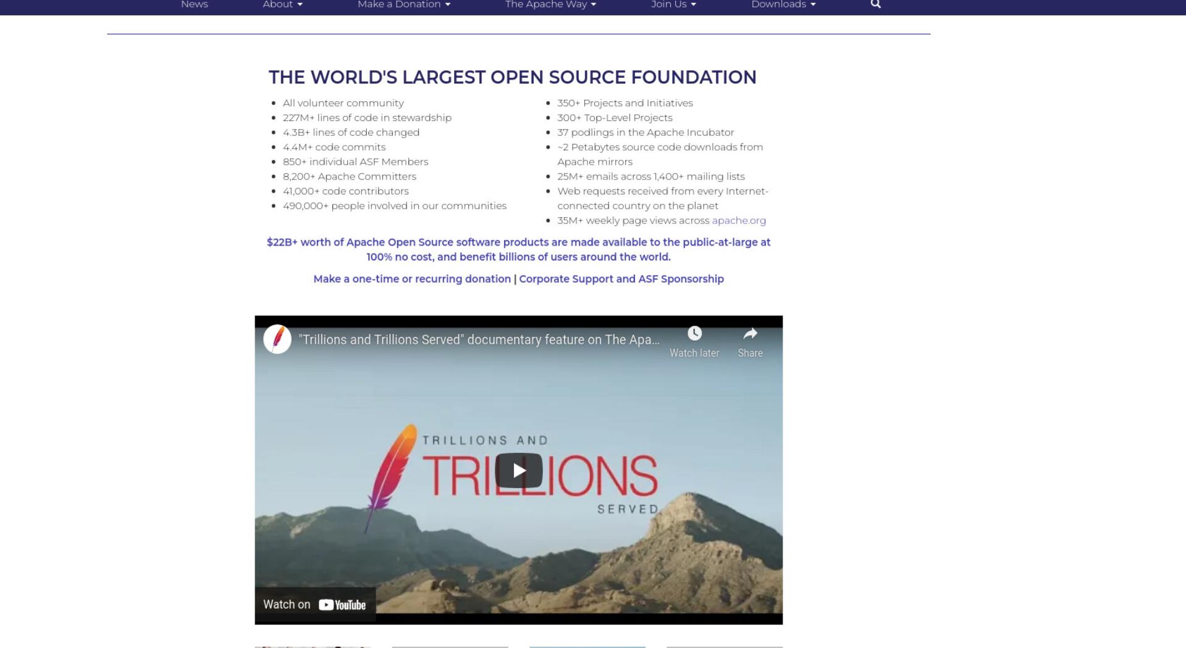The width and height of the screenshot is (1186, 648).
Task: Click text "Web requests received from every Internet-connected country"
Action: [663, 199]
